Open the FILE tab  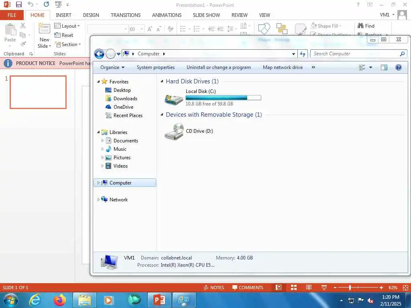[12, 15]
